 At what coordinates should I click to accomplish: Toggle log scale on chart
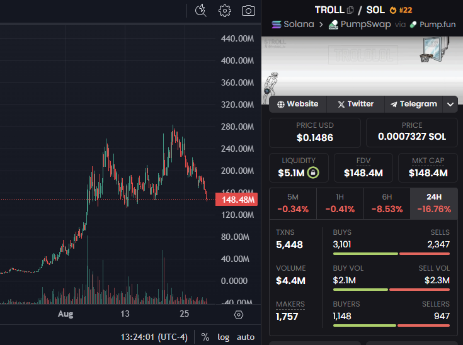pos(223,337)
